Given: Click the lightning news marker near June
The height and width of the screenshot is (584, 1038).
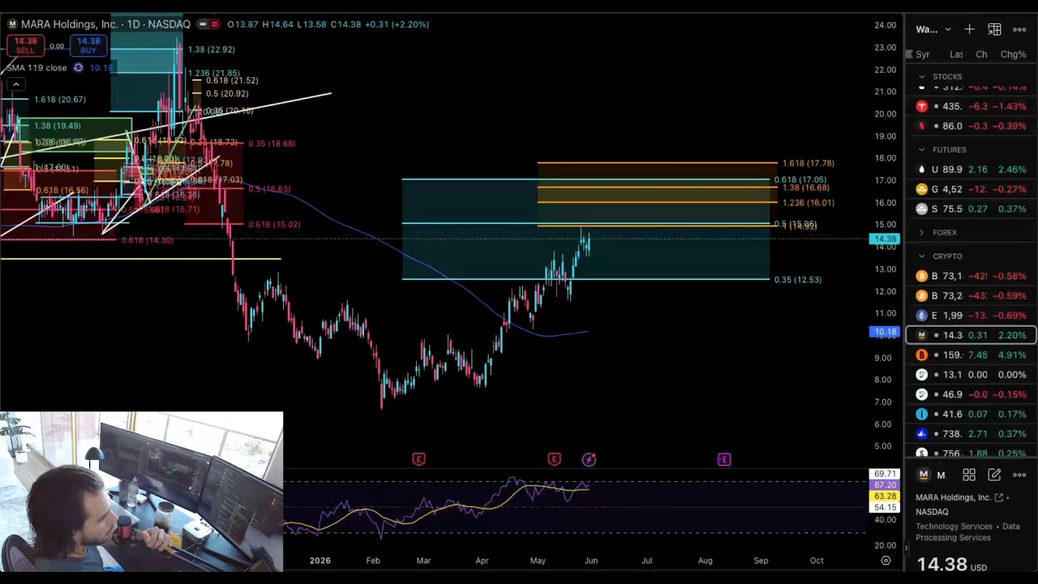Looking at the screenshot, I should point(589,460).
